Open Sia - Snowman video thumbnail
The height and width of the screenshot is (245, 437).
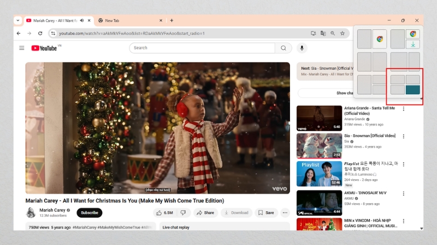click(319, 145)
